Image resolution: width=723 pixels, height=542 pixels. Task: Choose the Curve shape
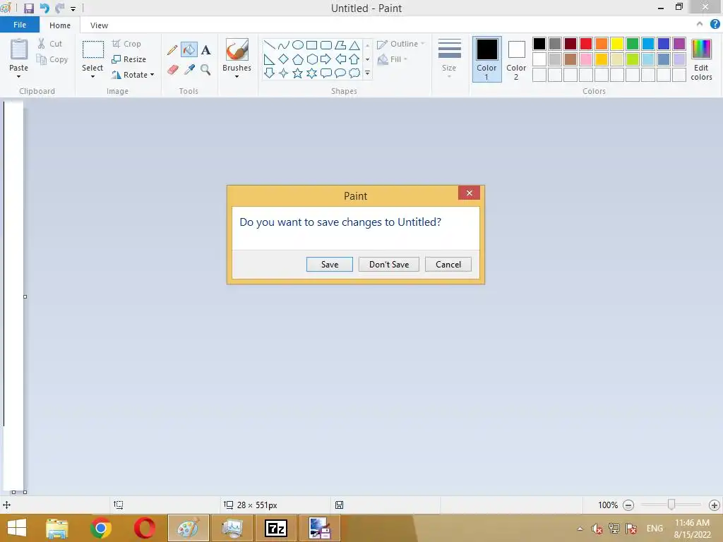tap(284, 45)
